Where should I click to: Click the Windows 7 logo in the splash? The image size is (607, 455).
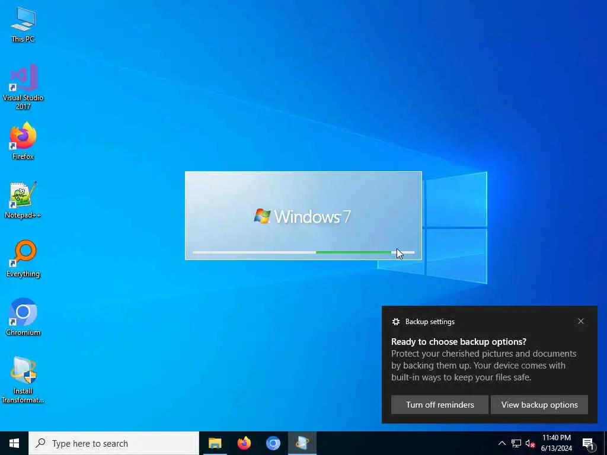tap(302, 216)
